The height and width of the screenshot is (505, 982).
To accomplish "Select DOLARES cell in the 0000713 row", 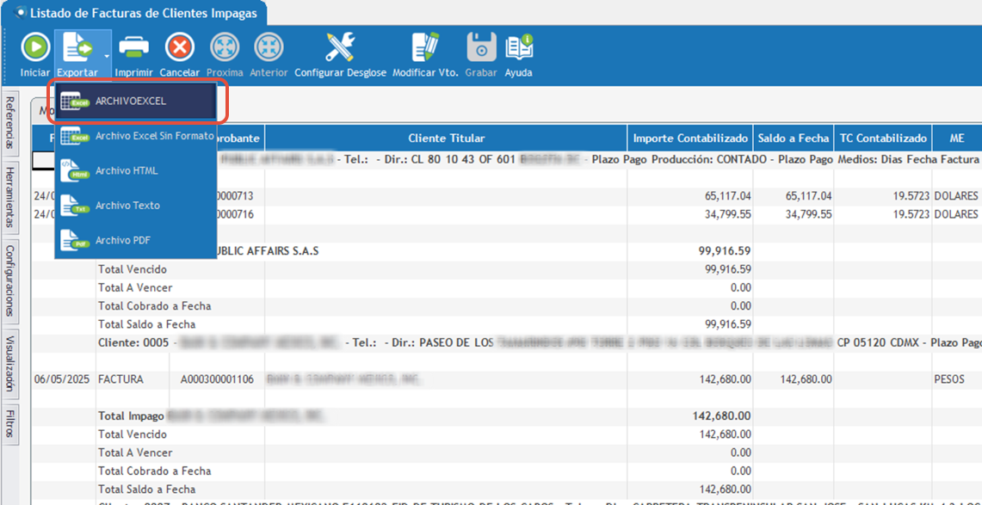I will tap(957, 196).
